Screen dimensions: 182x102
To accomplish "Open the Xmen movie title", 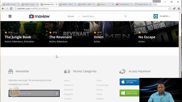I will pos(99,37).
